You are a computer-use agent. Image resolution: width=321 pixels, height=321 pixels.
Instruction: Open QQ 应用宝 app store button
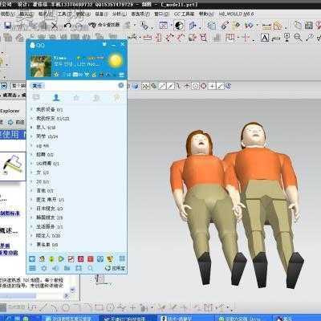[115, 268]
